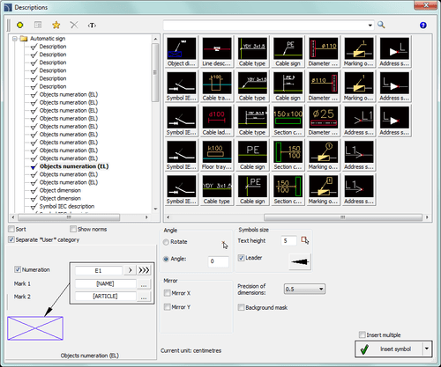
Task: Click the leader arrowhead style button
Action: click(x=300, y=261)
